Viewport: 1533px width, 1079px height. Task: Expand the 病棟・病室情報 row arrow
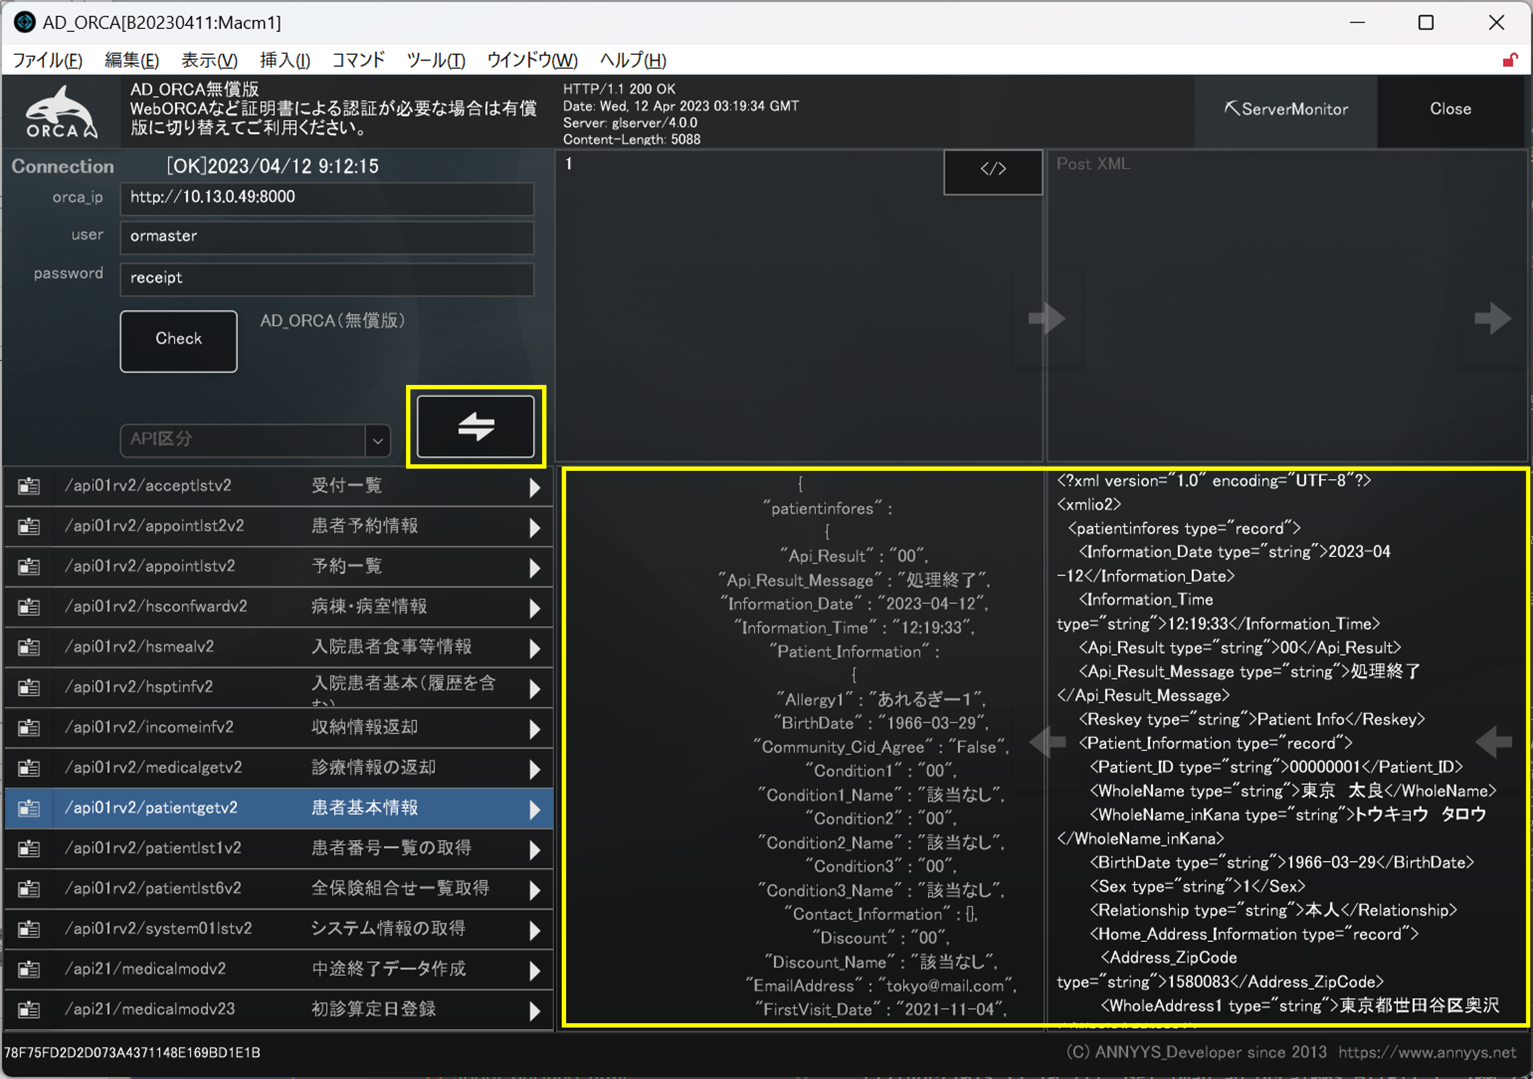[x=535, y=608]
